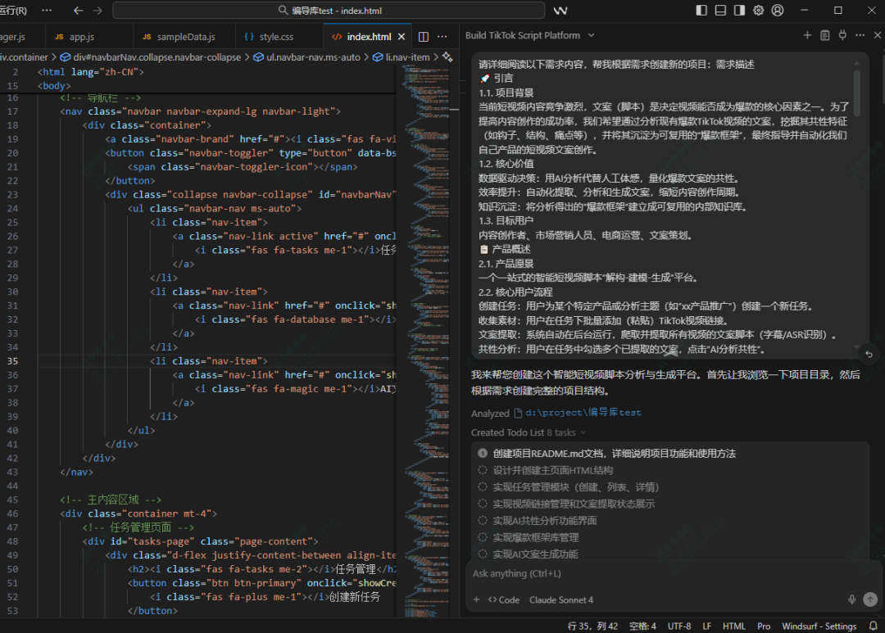Click line number 35 in the gutter
The height and width of the screenshot is (633, 885).
12,361
